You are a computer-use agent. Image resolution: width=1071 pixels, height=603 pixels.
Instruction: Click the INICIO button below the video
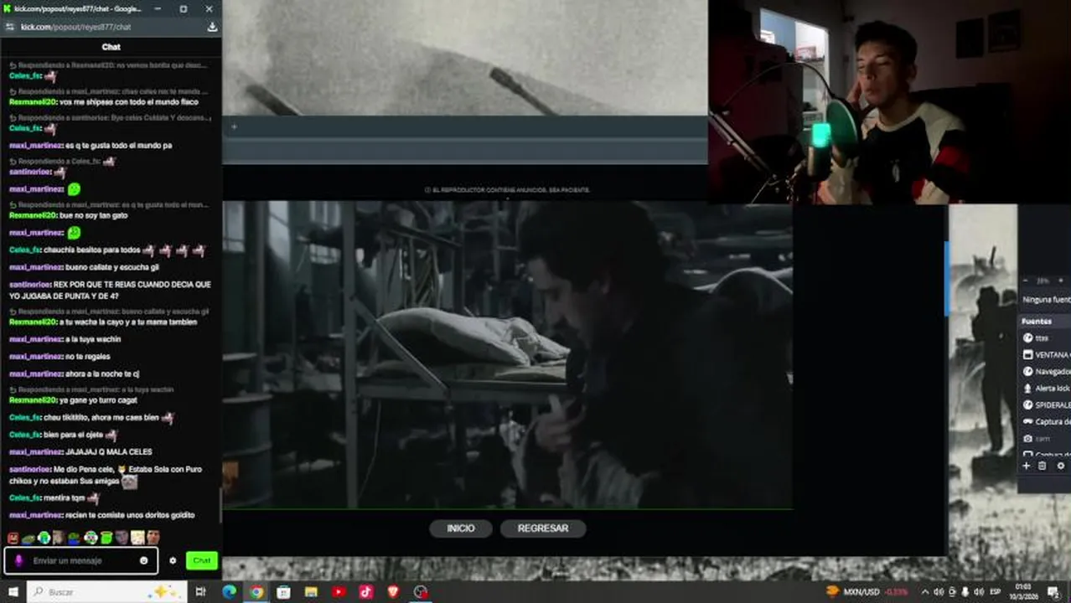460,528
